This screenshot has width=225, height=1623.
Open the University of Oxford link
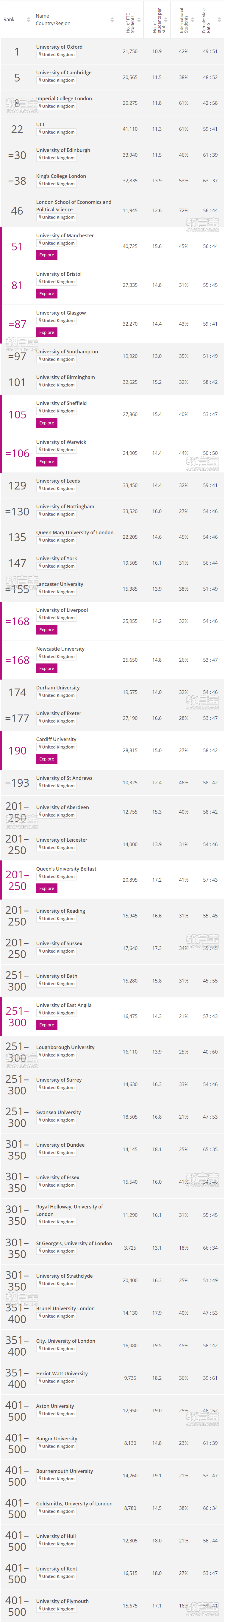coord(59,47)
